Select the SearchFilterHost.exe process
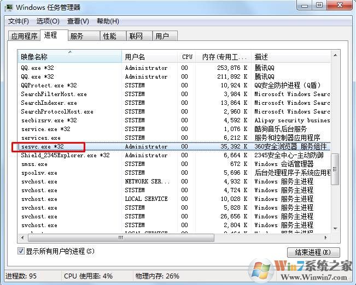 point(174,94)
